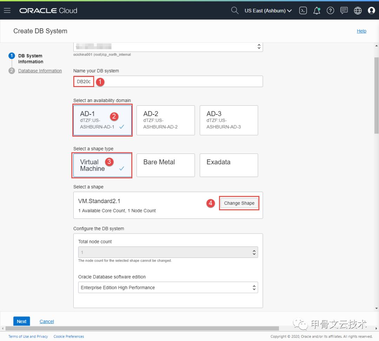This screenshot has height=341, width=379.
Task: Open the hamburger navigation menu
Action: click(7, 11)
